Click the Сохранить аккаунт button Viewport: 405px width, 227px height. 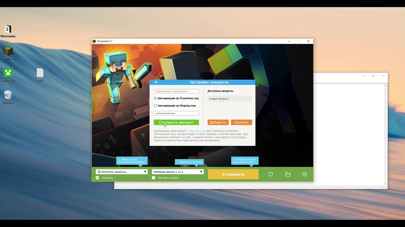tap(176, 122)
